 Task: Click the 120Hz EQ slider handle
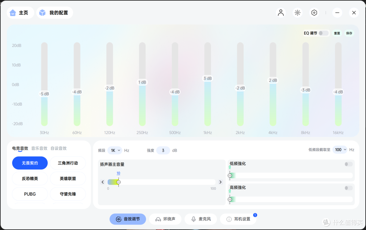coord(109,88)
